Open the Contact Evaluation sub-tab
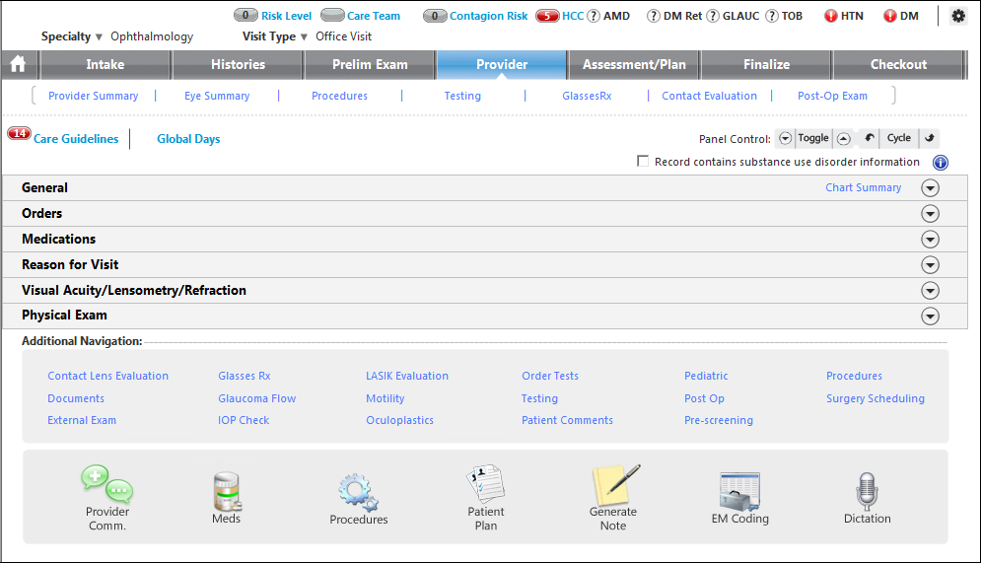This screenshot has width=981, height=563. pyautogui.click(x=710, y=96)
